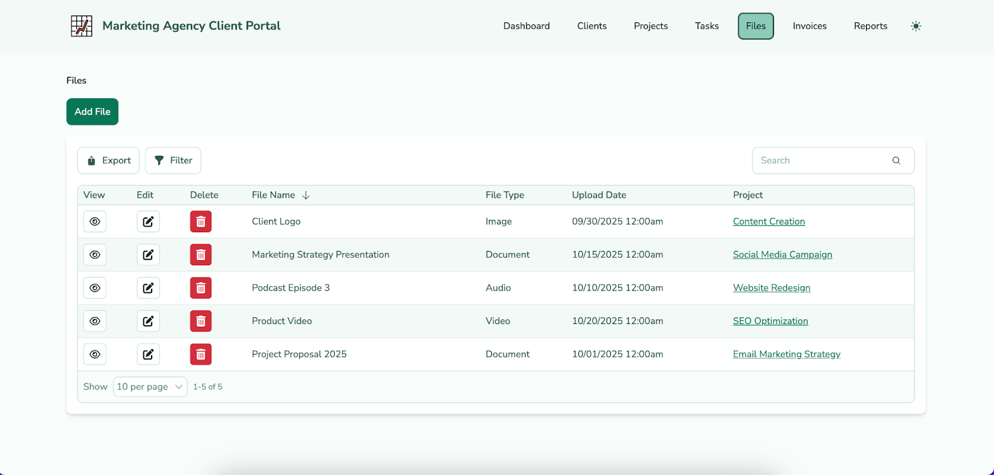Screen dimensions: 994x475
Task: Go to the Dashboard nav item
Action: [x=526, y=26]
